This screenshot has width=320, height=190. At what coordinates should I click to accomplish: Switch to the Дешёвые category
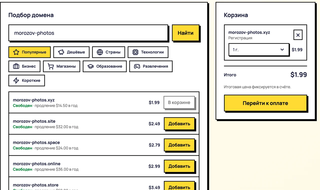(x=71, y=52)
